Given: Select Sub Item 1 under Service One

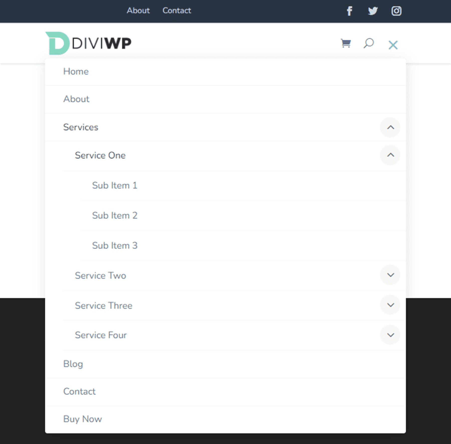Looking at the screenshot, I should [115, 185].
